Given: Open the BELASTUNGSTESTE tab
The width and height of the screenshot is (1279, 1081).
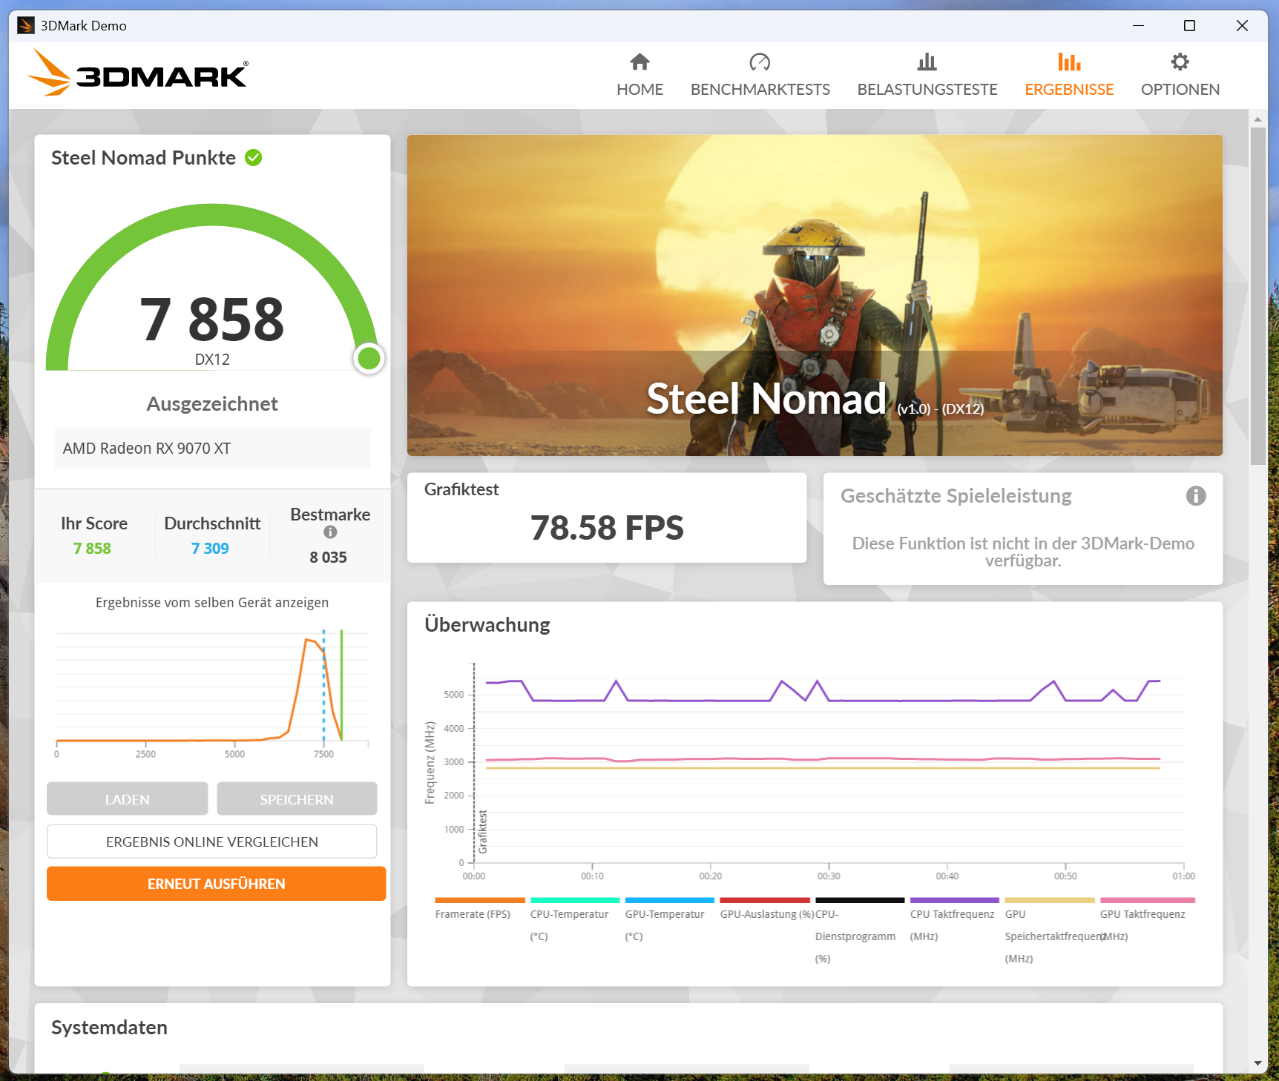Looking at the screenshot, I should (x=927, y=75).
